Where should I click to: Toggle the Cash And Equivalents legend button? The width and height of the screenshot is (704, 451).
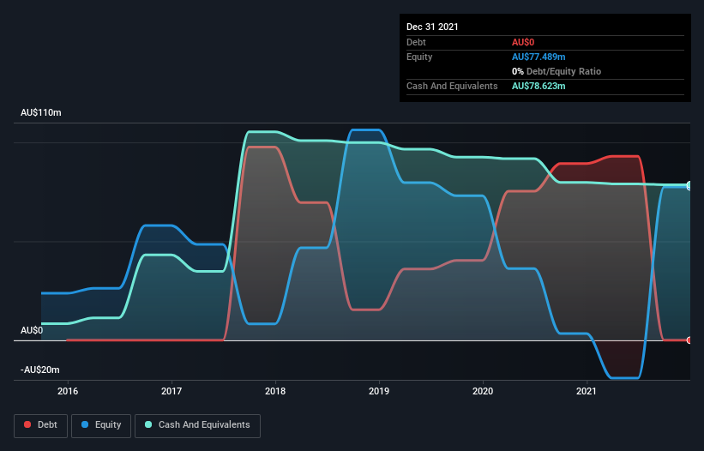point(197,425)
